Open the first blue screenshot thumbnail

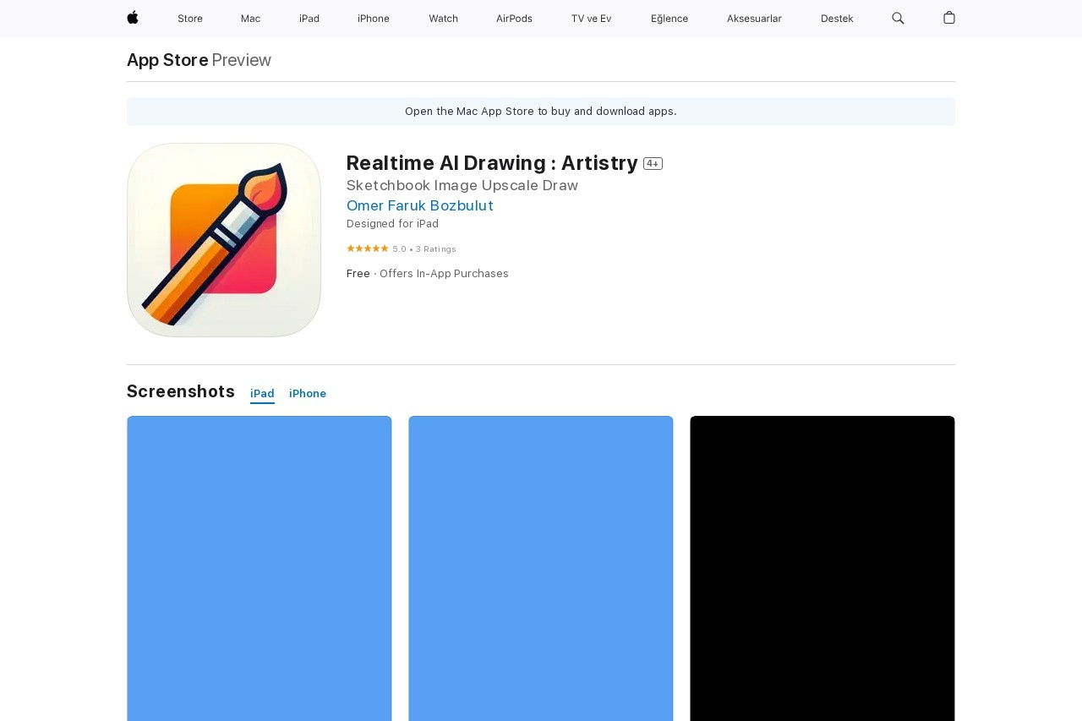tap(260, 568)
